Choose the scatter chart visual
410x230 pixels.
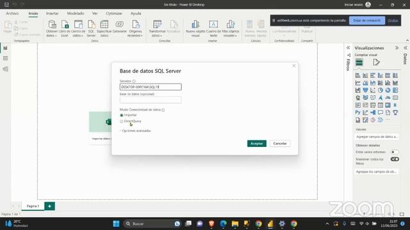click(x=373, y=90)
